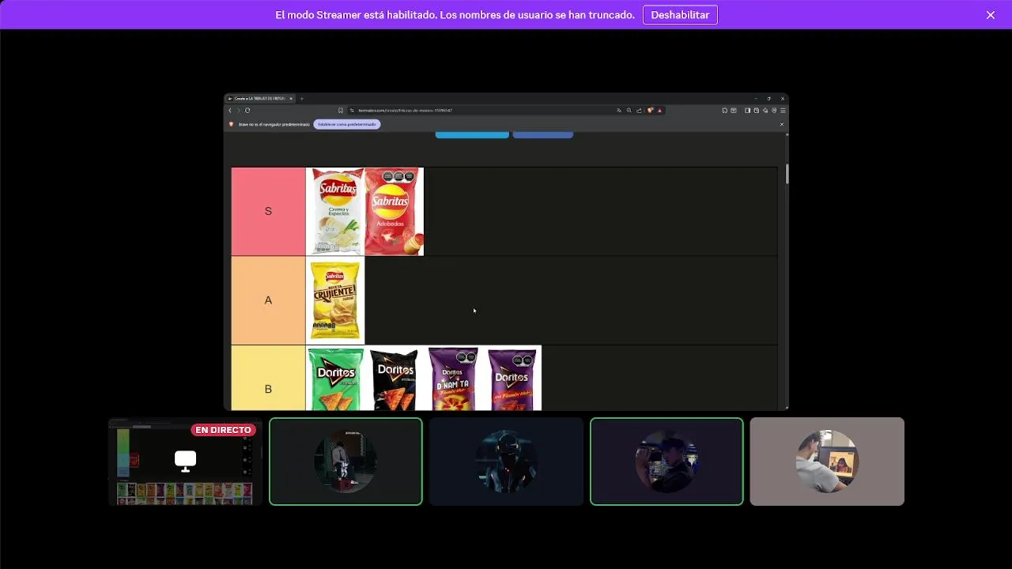Select the purple Doritos Flamin Hot bag

tap(512, 379)
